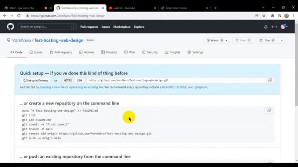
Task: Open the Projects tab
Action: [109, 52]
